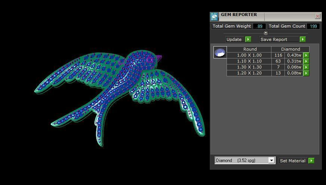Click the Gem Reporter panel icon
Screen dimensions: 326x185
(214, 17)
